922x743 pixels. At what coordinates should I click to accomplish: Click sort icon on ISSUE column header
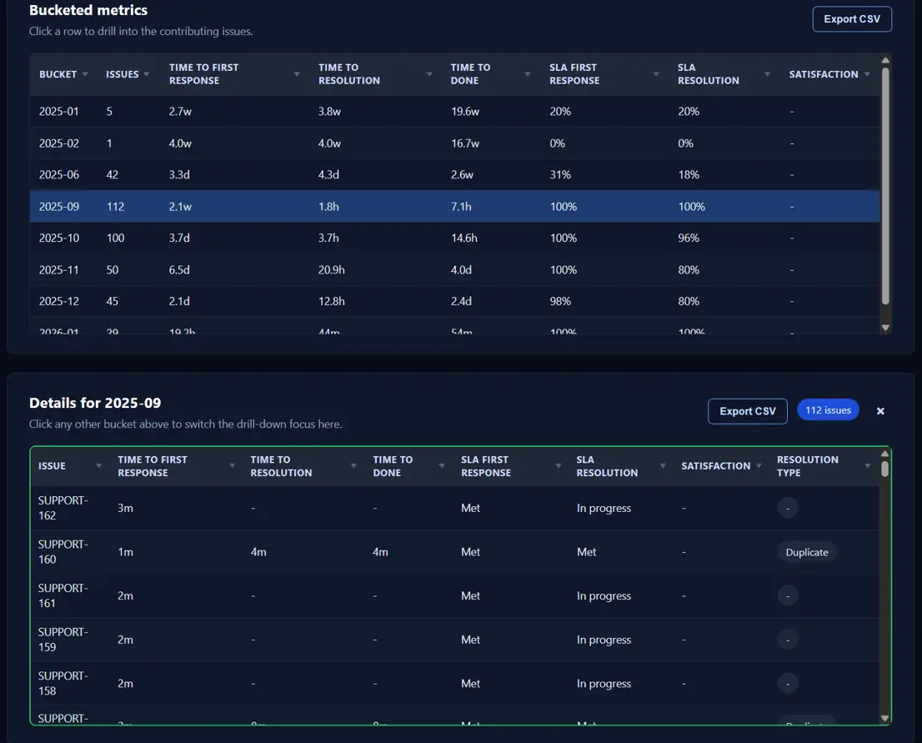coord(97,465)
